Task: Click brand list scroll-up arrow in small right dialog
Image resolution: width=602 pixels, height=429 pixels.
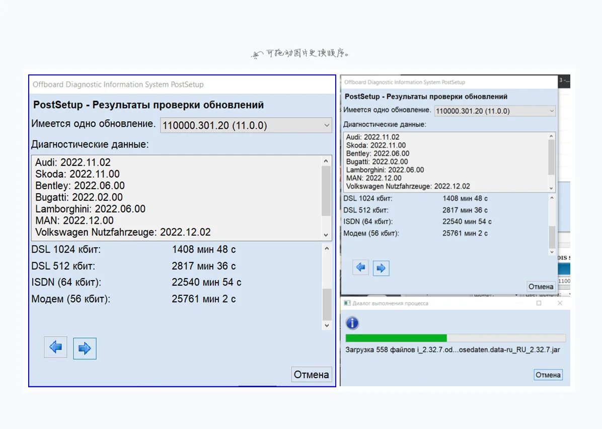Action: pos(551,136)
